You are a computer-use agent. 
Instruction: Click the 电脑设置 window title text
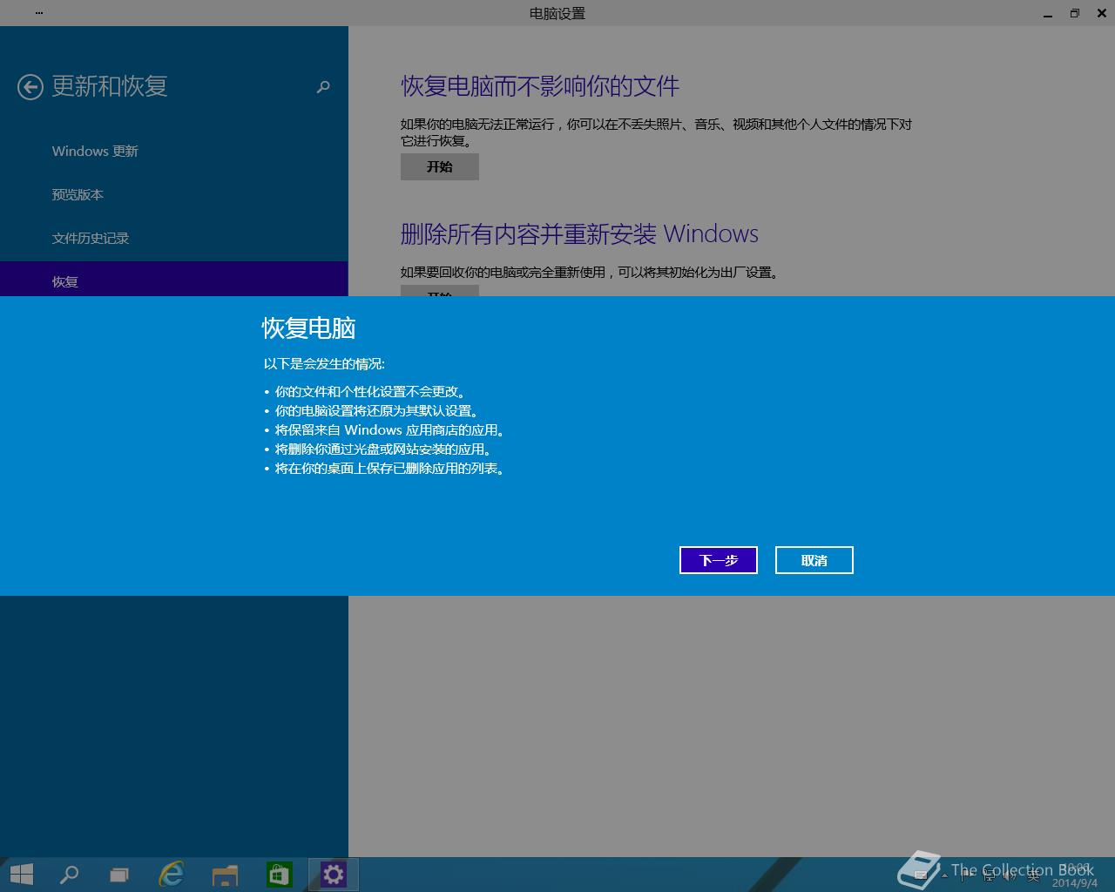pyautogui.click(x=557, y=13)
